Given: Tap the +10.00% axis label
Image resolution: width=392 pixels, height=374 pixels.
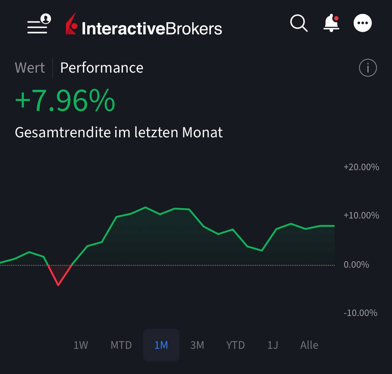Looking at the screenshot, I should pyautogui.click(x=361, y=215).
